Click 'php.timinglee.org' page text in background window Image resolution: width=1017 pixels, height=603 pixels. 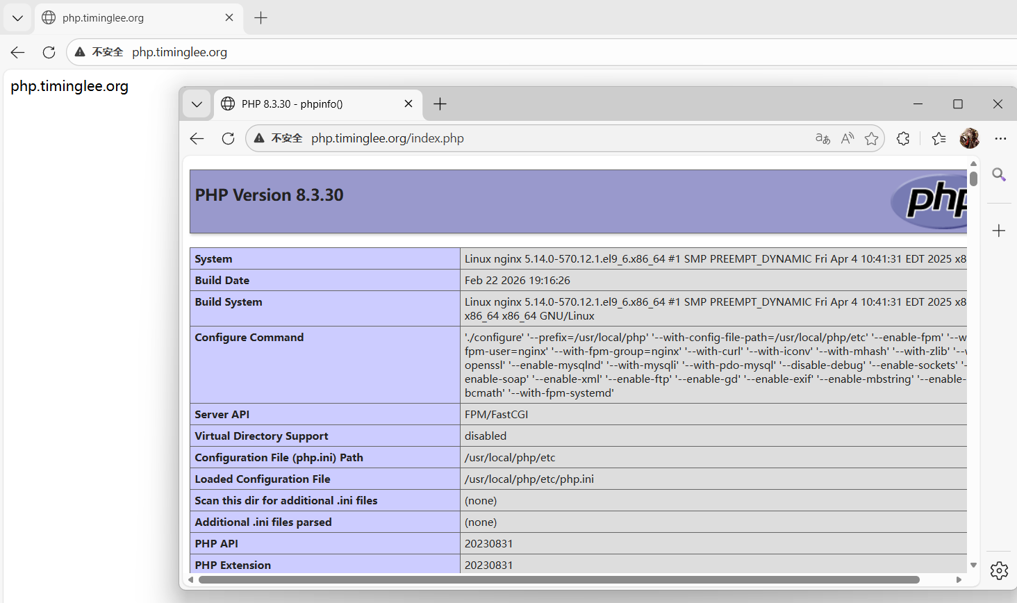click(x=69, y=86)
